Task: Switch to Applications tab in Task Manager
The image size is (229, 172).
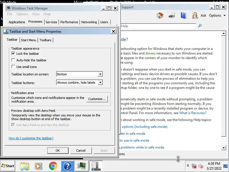Action: coord(17,22)
